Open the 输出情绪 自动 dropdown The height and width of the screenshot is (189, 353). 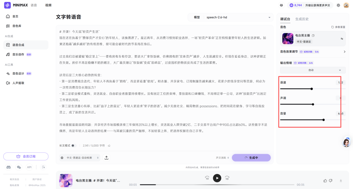pos(313,70)
